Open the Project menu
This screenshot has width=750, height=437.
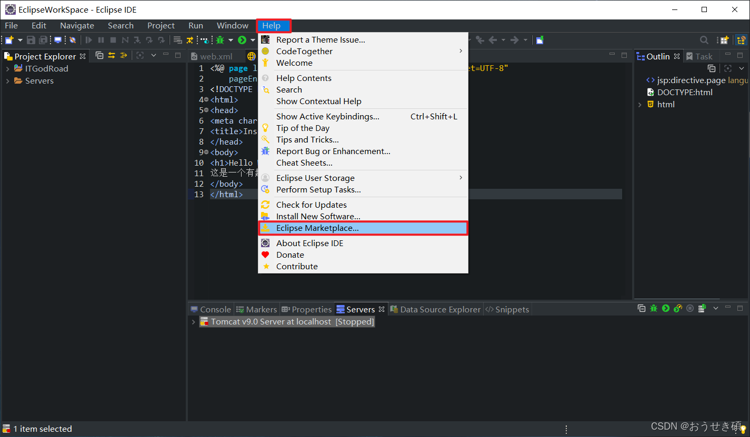click(x=161, y=26)
